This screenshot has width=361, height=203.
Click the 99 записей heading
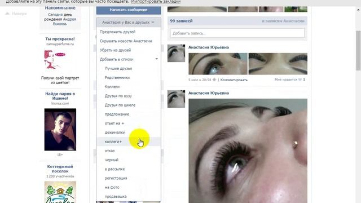click(181, 21)
